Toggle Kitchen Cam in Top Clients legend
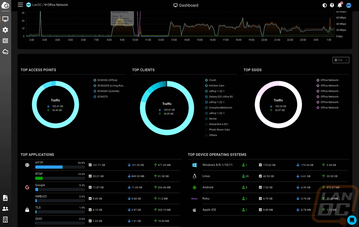The image size is (359, 227). pos(216,86)
